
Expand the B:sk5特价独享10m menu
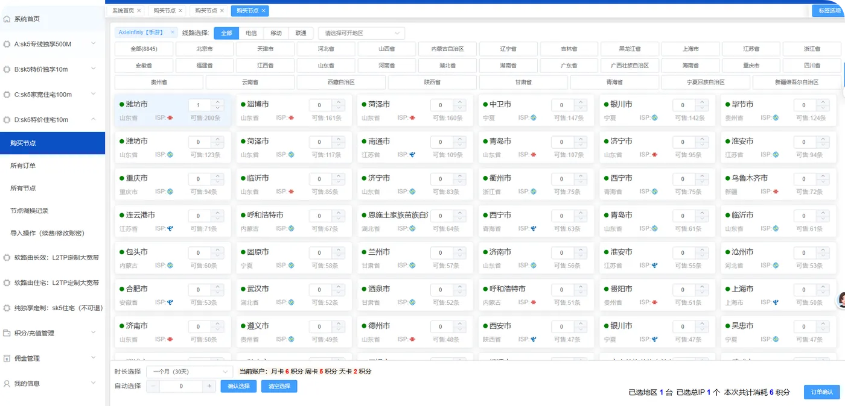94,69
